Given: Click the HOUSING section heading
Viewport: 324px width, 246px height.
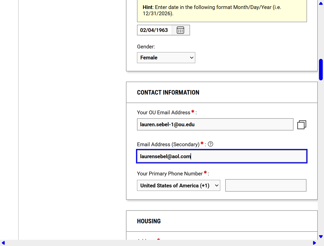Looking at the screenshot, I should tap(149, 221).
